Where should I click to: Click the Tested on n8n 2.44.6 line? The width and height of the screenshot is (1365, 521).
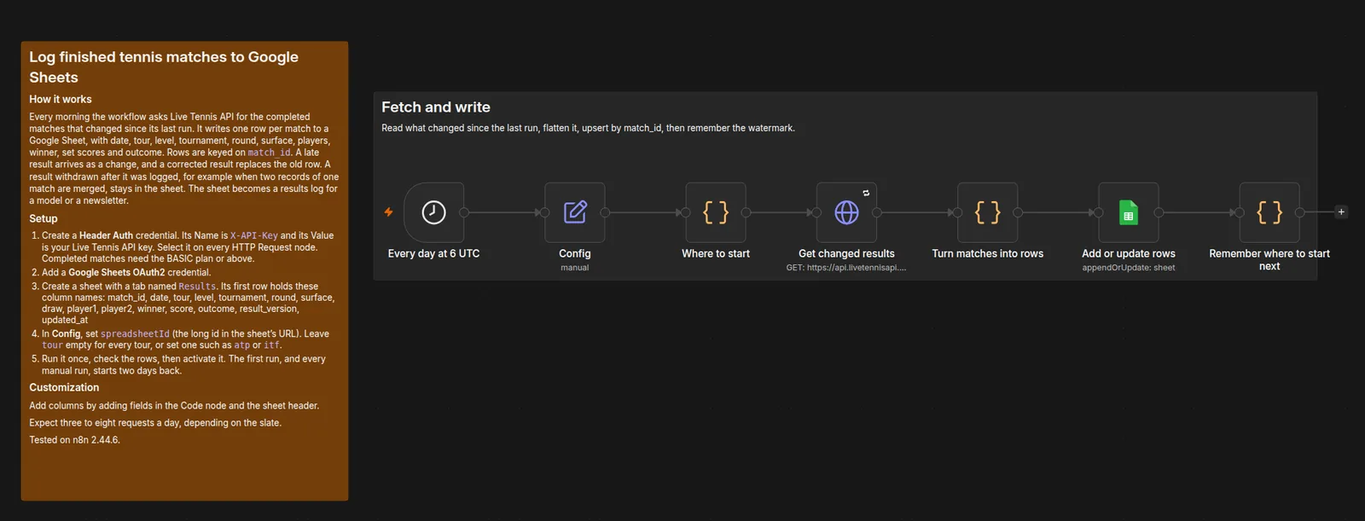(75, 440)
